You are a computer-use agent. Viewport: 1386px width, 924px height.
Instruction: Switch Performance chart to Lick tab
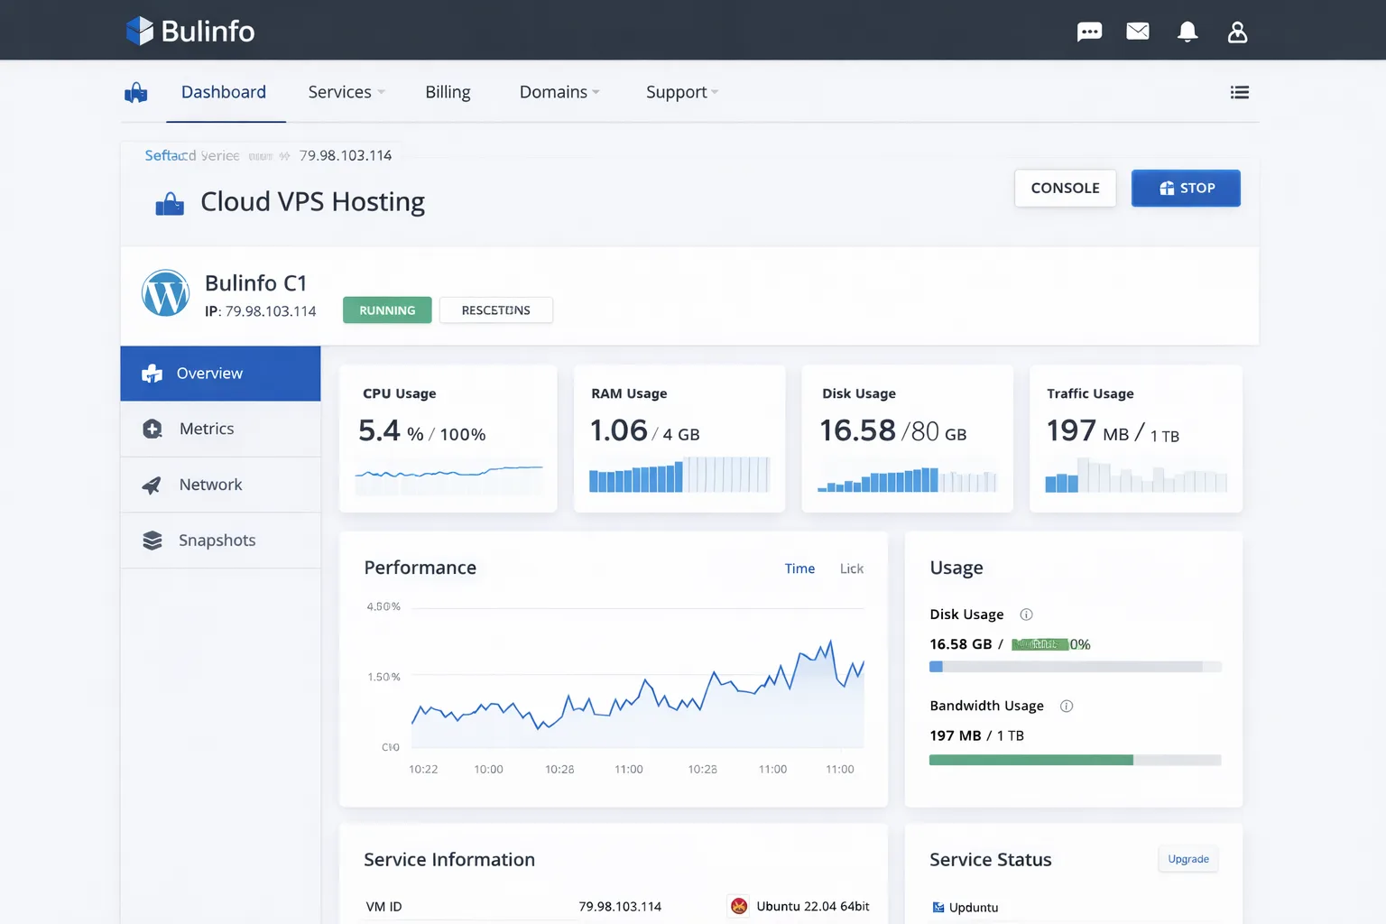(852, 568)
